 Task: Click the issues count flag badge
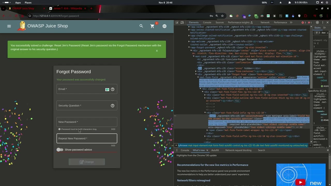click(310, 22)
